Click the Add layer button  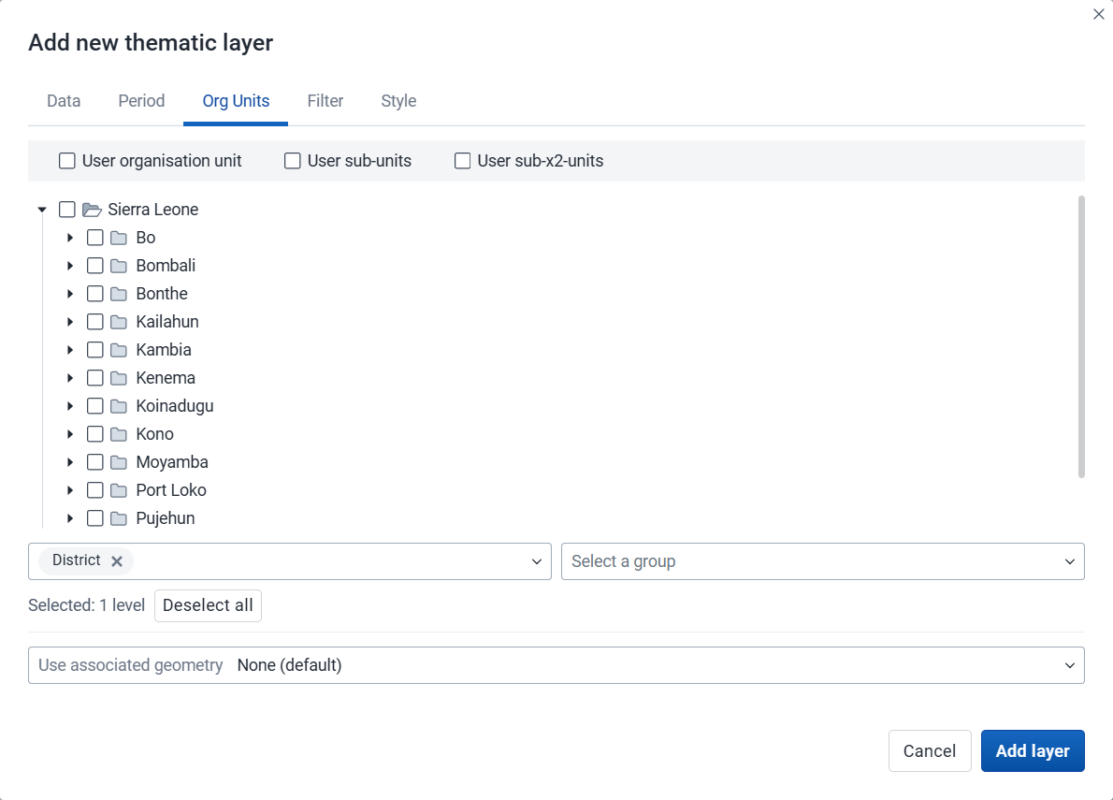click(x=1032, y=751)
